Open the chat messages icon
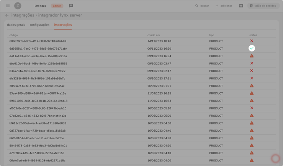Screen dimensions: 283x166 coord(71,6)
